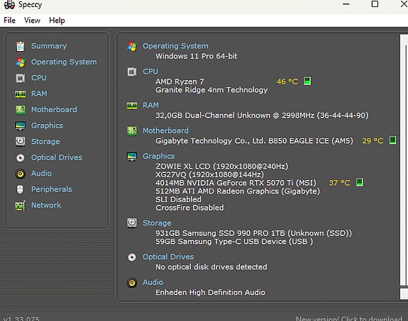This screenshot has height=321, width=408.
Task: Click the GPU temperature green indicator
Action: point(359,182)
